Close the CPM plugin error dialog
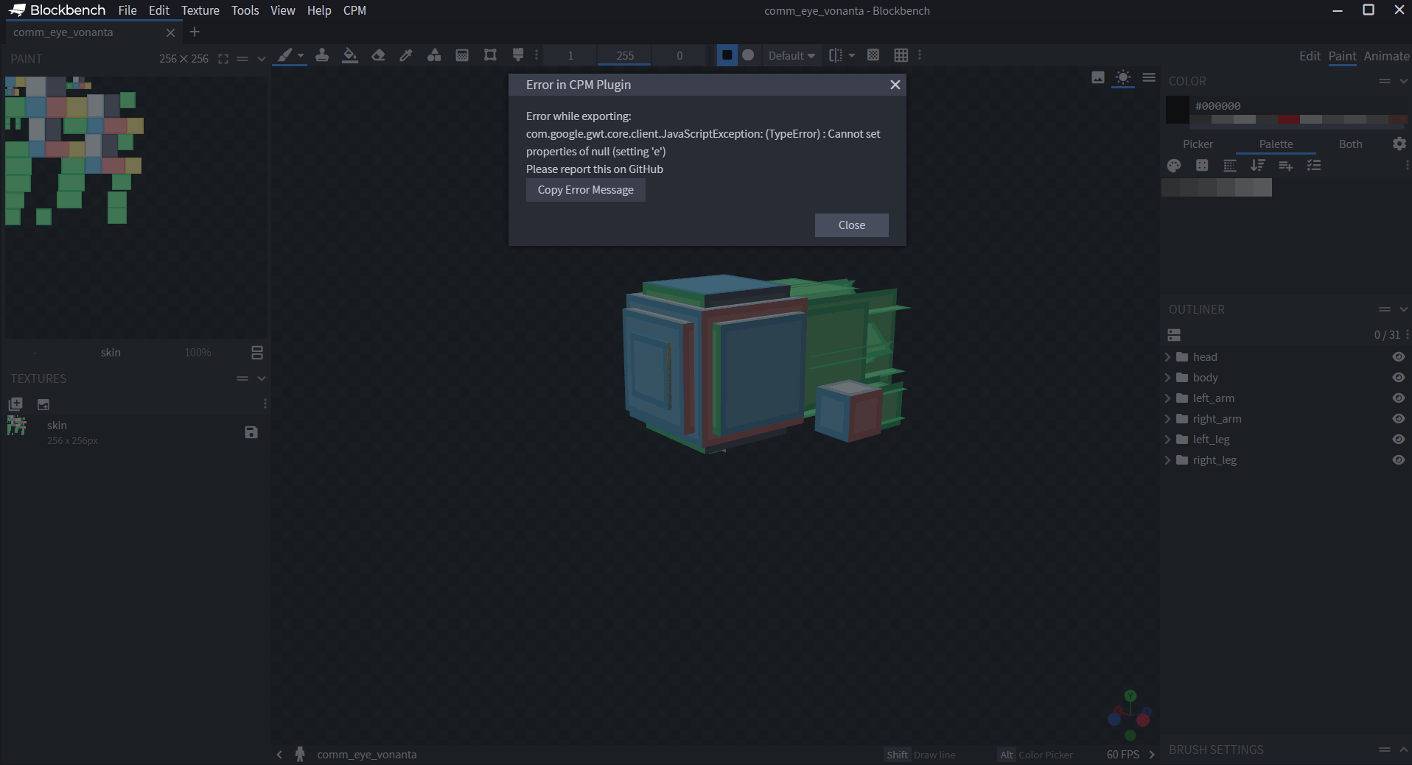 851,225
